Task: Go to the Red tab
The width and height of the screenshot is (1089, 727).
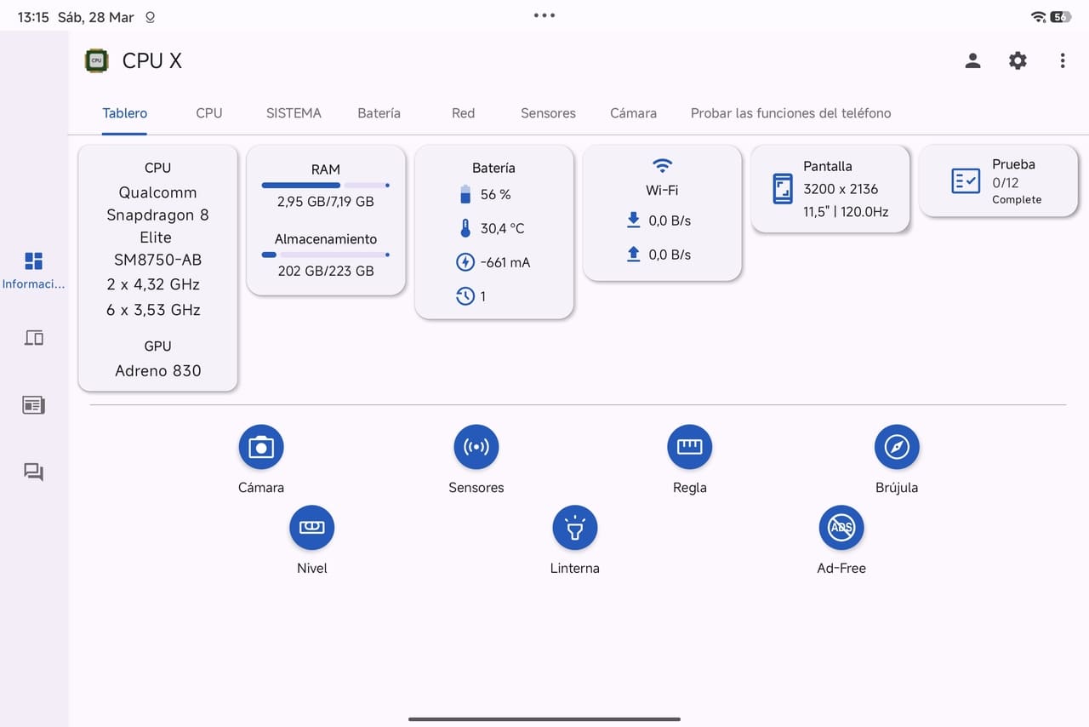Action: click(463, 113)
